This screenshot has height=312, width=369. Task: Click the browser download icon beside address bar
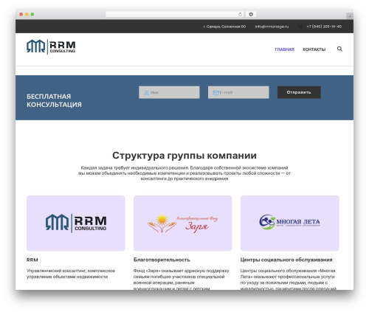251,15
